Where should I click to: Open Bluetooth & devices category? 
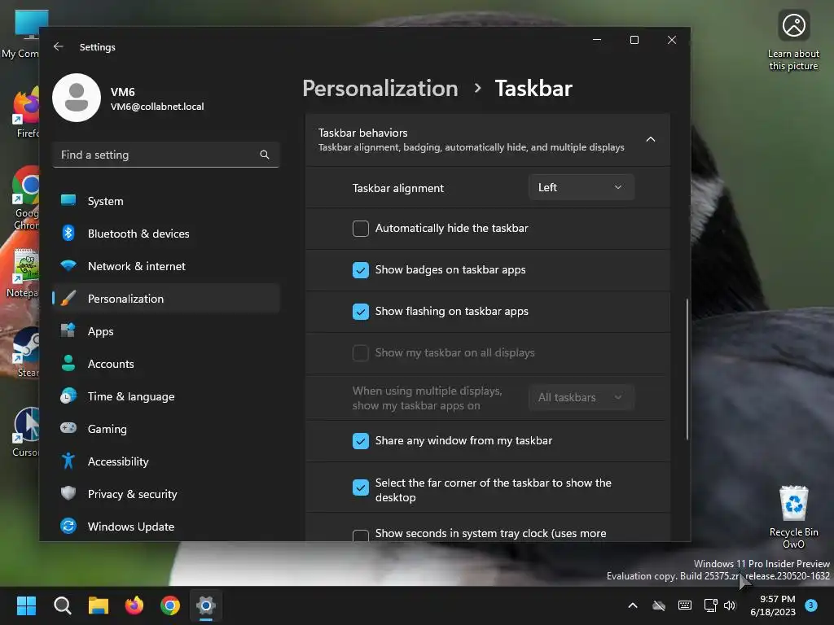tap(166, 234)
